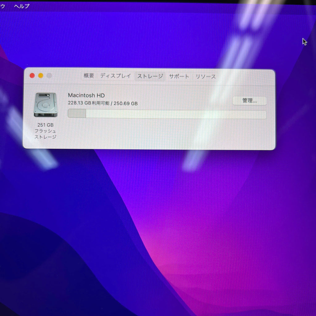This screenshot has width=316, height=316.
Task: Click the 228.13 GB 利用可能 / 250.69 GB text
Action: tap(103, 103)
